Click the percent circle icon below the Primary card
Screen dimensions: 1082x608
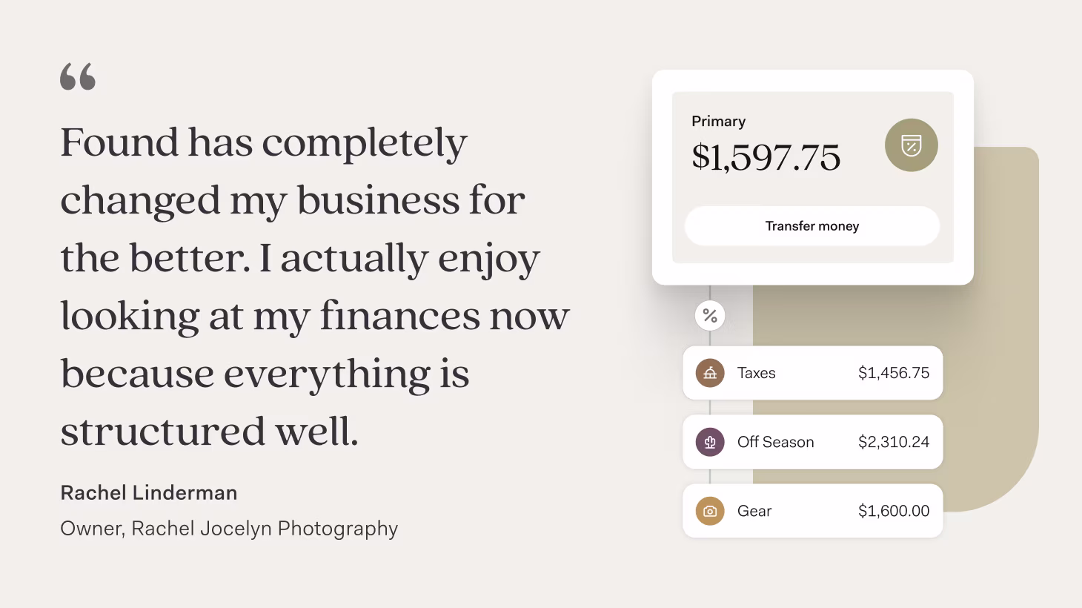(710, 316)
